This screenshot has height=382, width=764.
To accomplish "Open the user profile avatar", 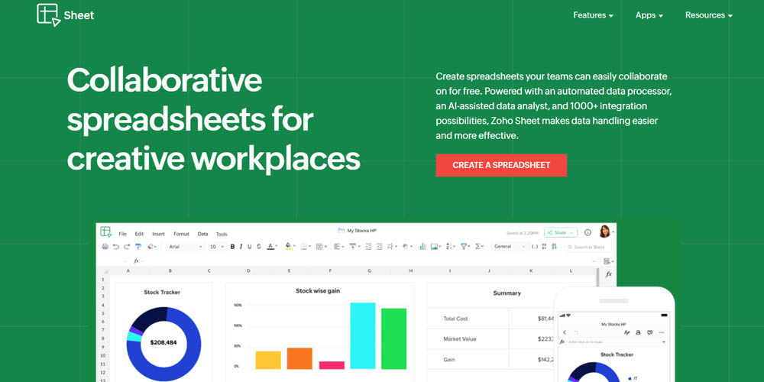I will point(604,231).
